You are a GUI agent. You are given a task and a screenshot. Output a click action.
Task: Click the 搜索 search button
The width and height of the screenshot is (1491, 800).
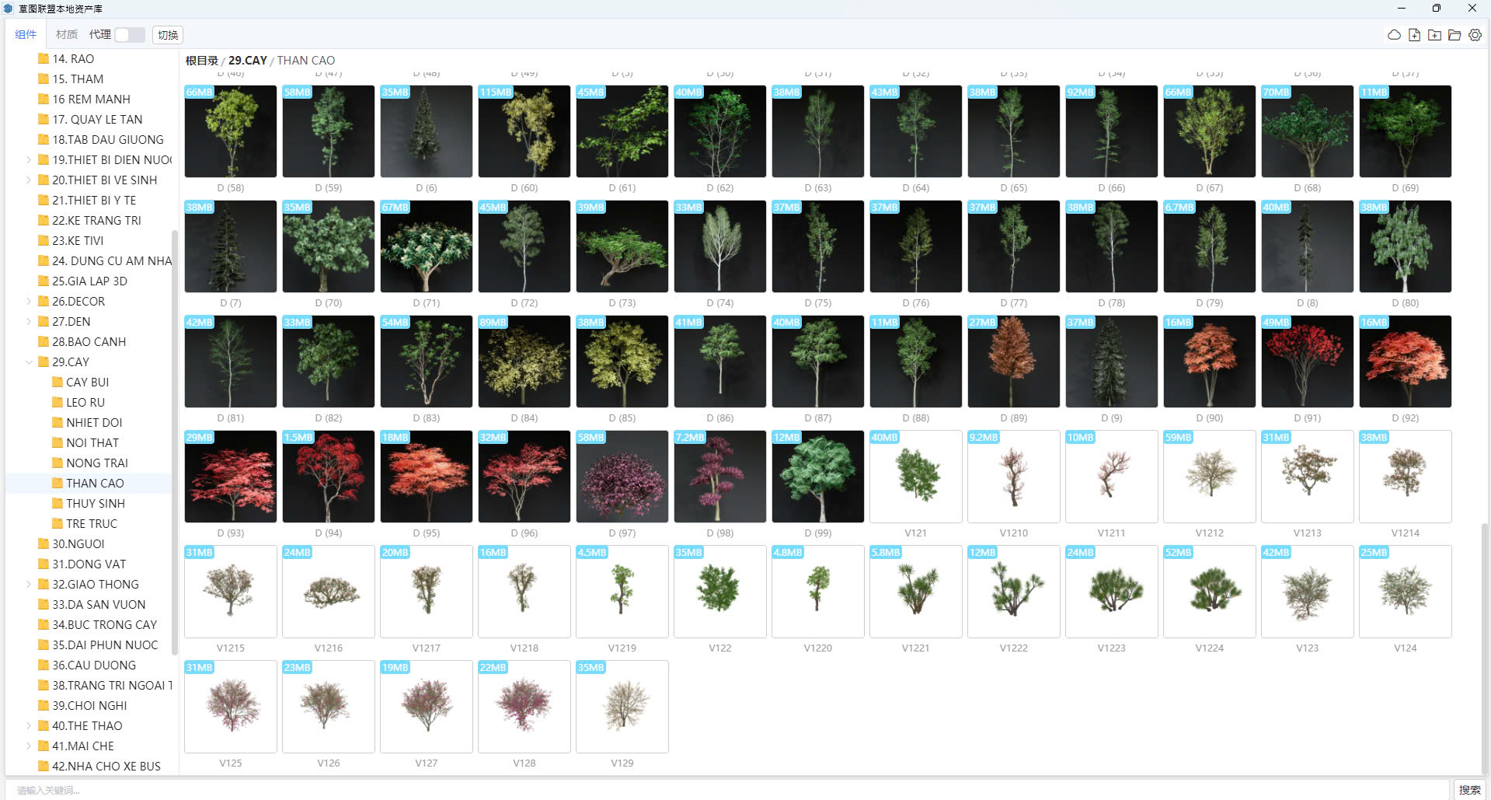pyautogui.click(x=1469, y=790)
